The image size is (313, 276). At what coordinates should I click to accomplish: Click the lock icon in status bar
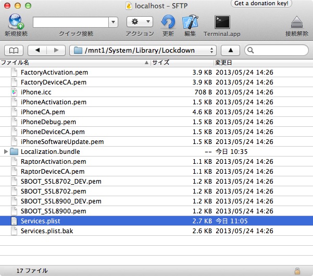click(x=297, y=271)
